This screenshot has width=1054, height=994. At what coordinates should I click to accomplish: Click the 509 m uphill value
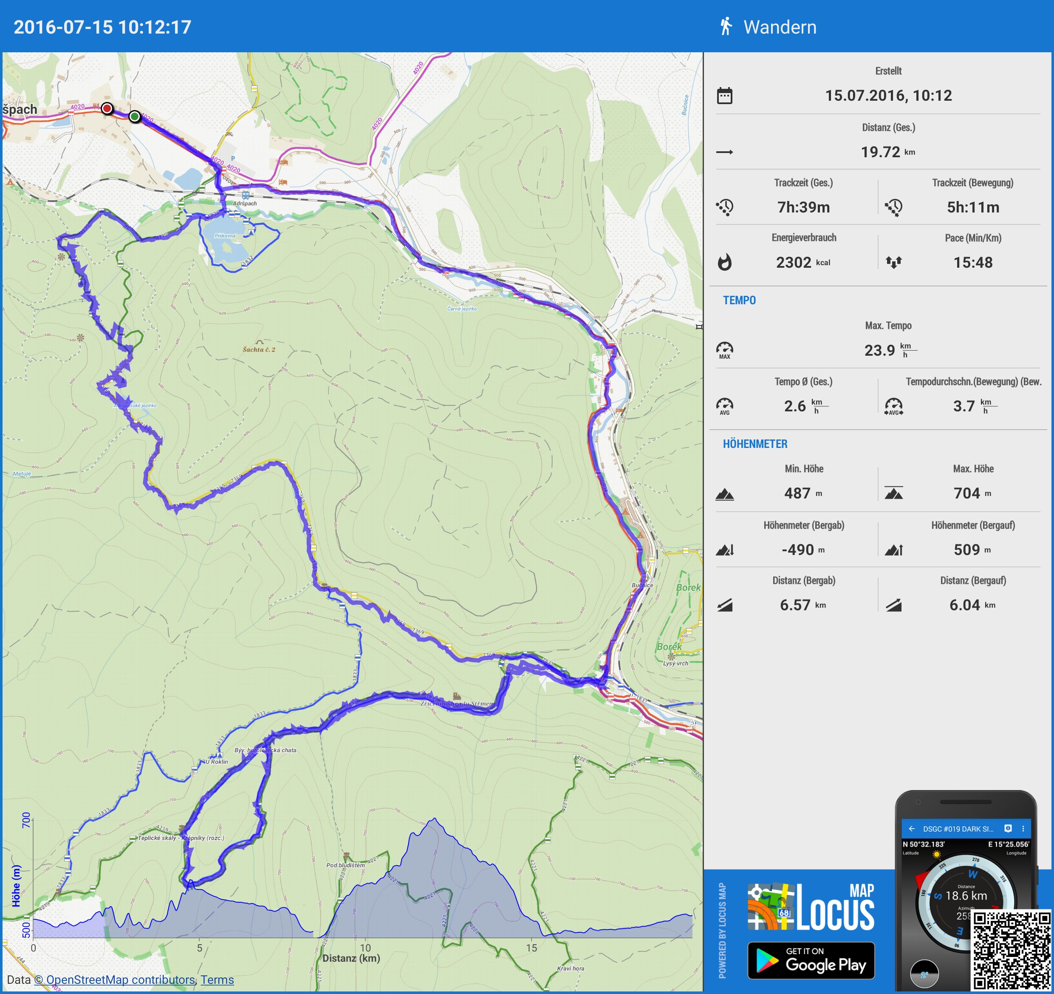tap(973, 549)
